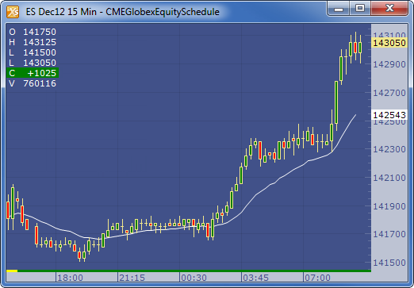Click the 00:30 time axis label
The image size is (414, 288).
(194, 278)
